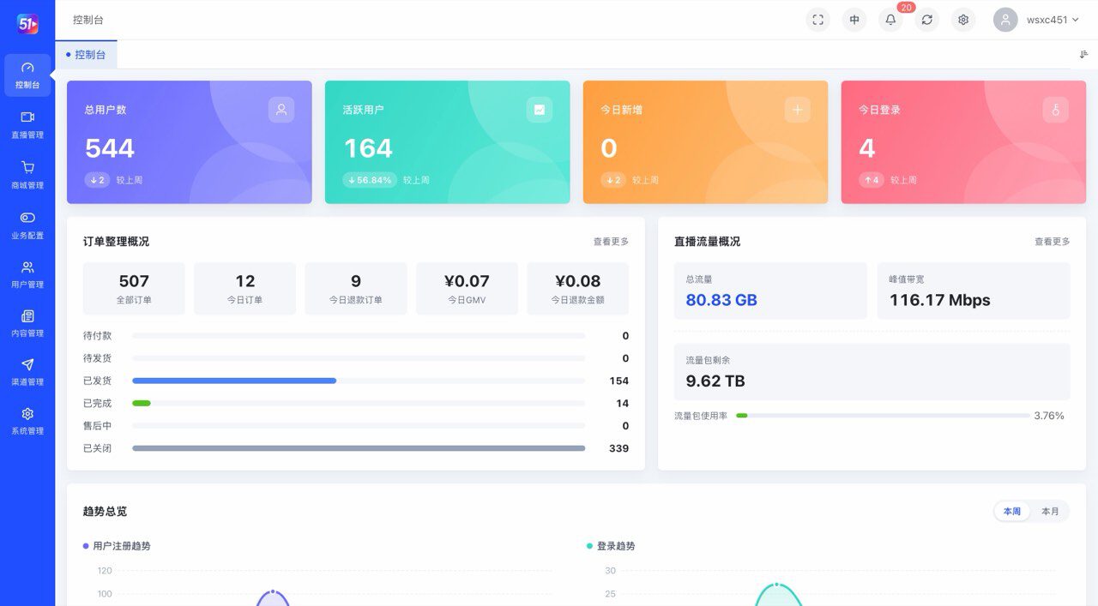Image resolution: width=1098 pixels, height=606 pixels.
Task: Click the 趋势总览 heading
Action: coord(105,512)
